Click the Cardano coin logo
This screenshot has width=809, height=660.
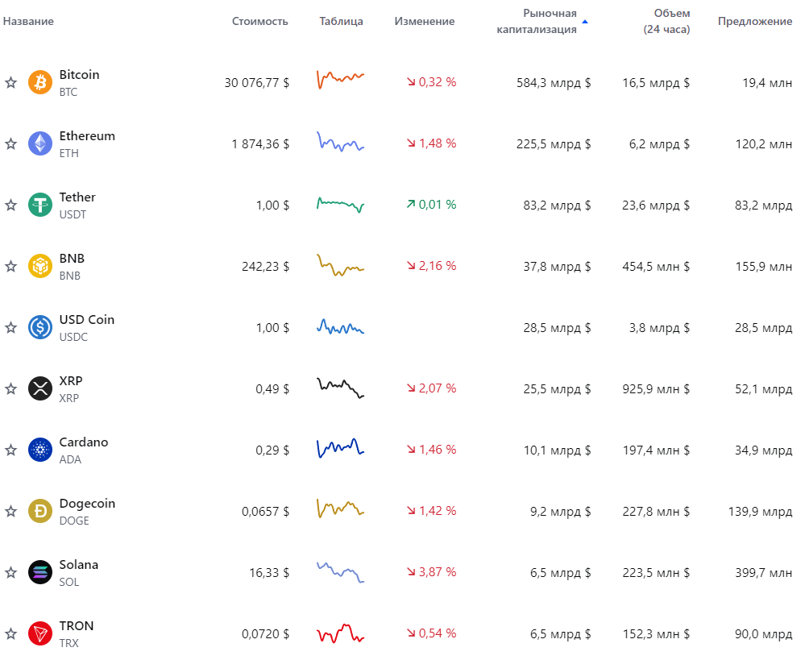pos(40,450)
